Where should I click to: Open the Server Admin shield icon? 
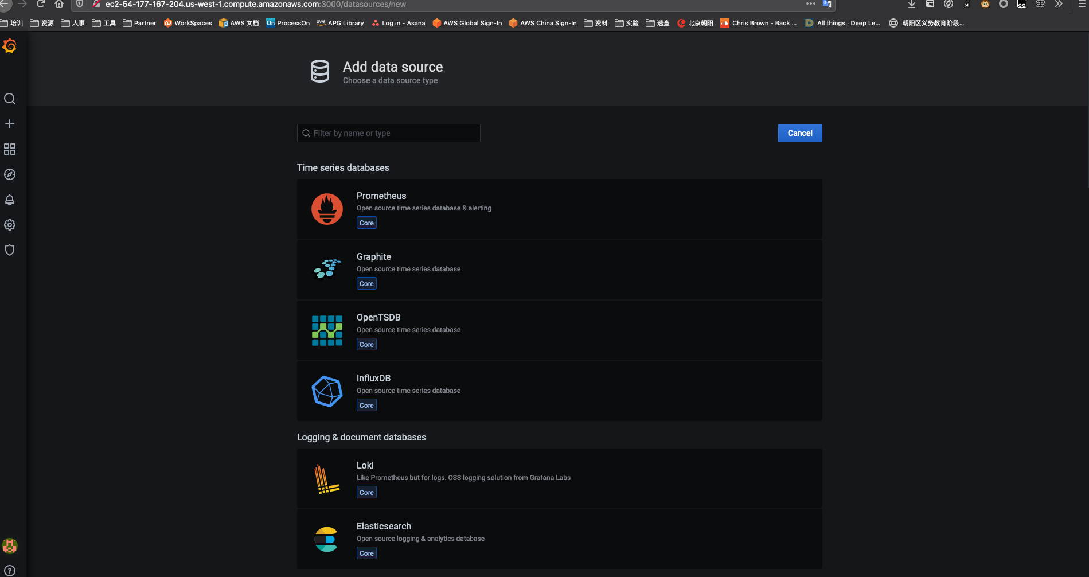point(10,250)
